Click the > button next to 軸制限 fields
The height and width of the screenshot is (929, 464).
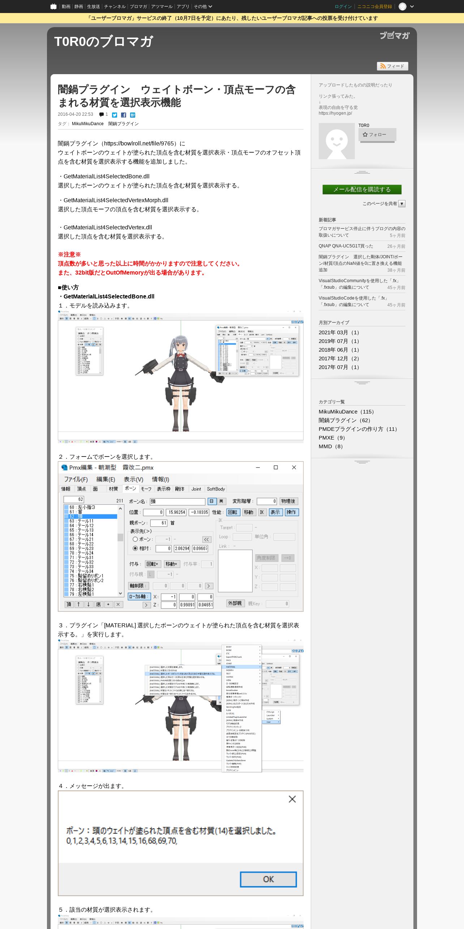click(x=209, y=586)
